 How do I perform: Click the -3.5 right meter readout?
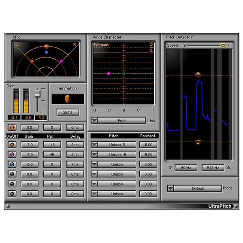(28, 117)
